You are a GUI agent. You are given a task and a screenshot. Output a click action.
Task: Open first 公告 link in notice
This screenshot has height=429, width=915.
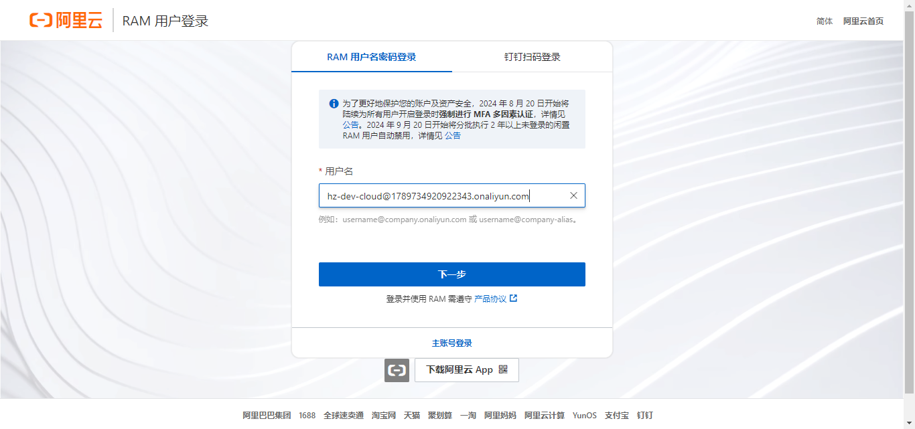350,124
